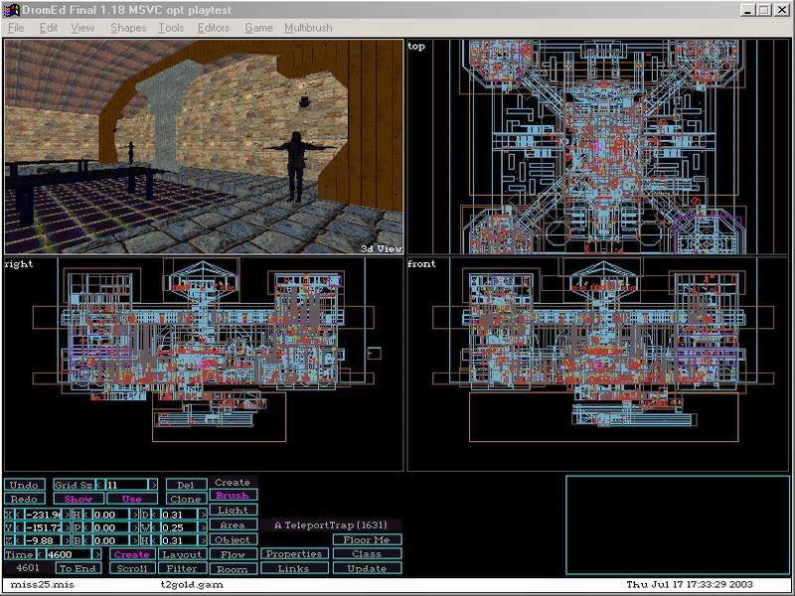Decrease the X position with its left arrow
795x596 pixels.
pos(19,515)
